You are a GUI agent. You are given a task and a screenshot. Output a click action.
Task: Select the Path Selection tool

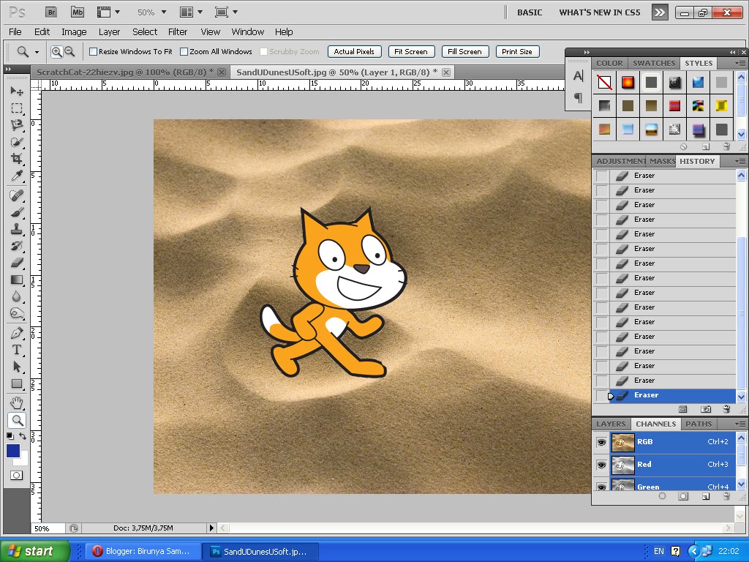(x=17, y=367)
